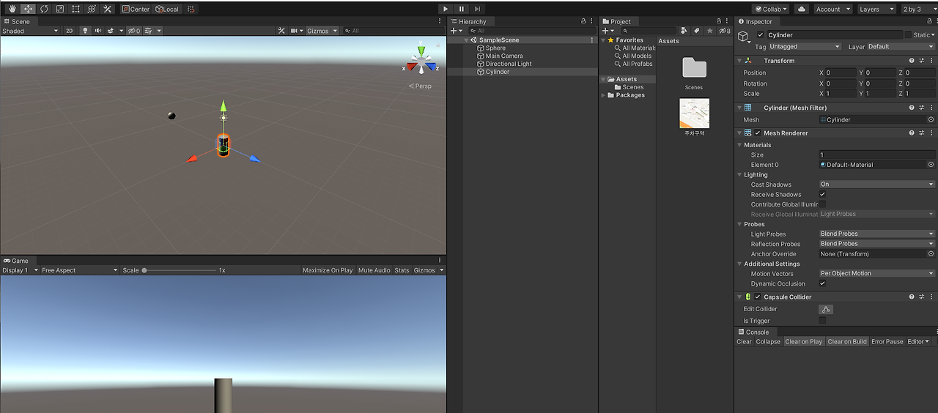
Task: Toggle scene grid visibility
Action: pyautogui.click(x=149, y=31)
